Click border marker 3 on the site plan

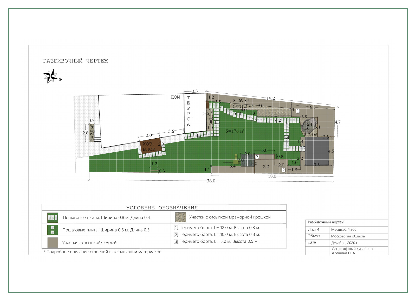coord(257,157)
